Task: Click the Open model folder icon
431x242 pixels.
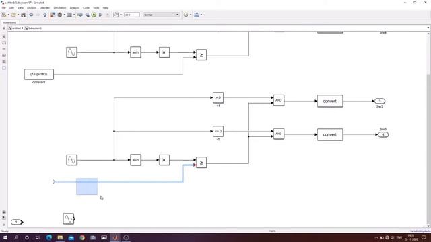Action: [13, 15]
